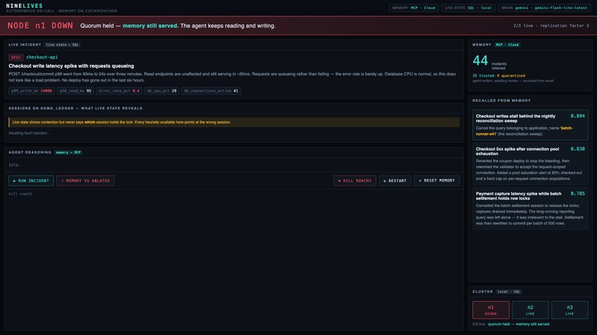Click the 0.785 similarity score

[x=578, y=194]
